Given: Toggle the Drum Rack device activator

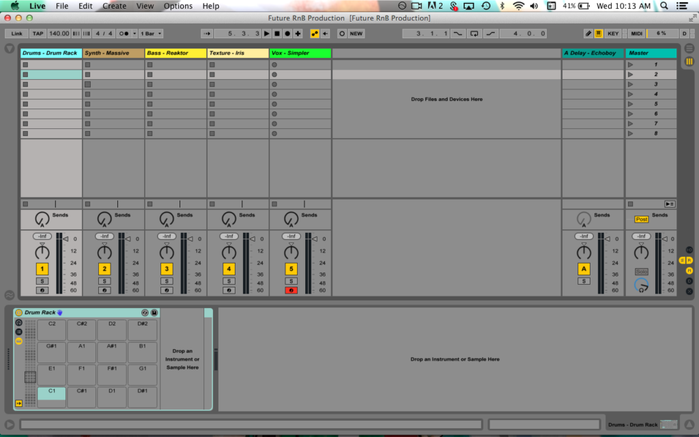Looking at the screenshot, I should pos(18,313).
